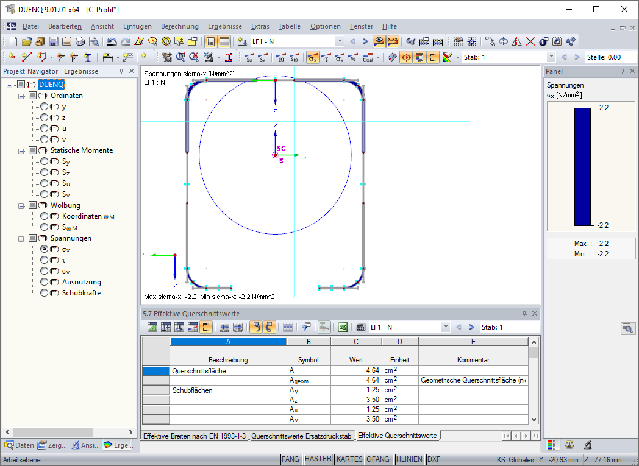This screenshot has height=466, width=639.
Task: Open the LF1 - N load case dropdown in the top toolbar
Action: point(340,41)
